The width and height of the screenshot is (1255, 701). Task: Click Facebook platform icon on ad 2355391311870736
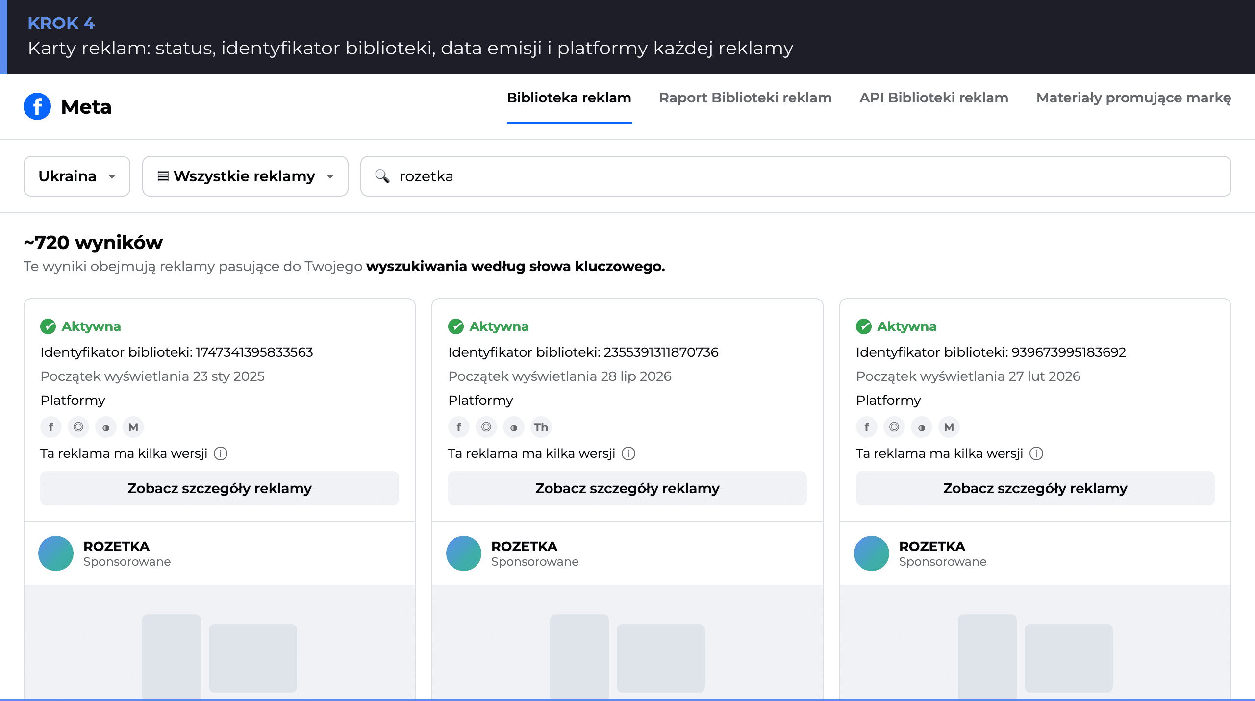[459, 427]
